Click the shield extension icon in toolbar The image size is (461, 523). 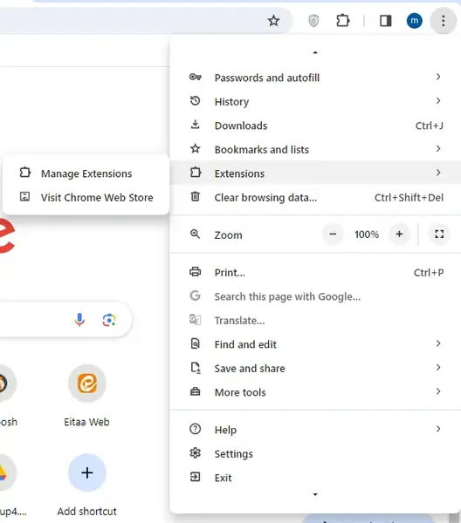[x=313, y=21]
